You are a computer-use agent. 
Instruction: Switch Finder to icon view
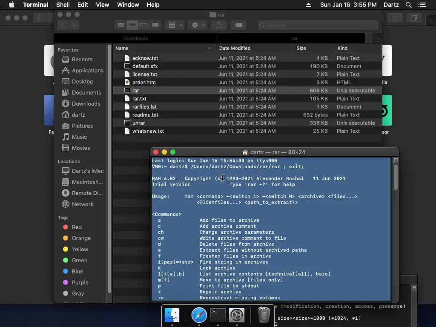point(121,25)
